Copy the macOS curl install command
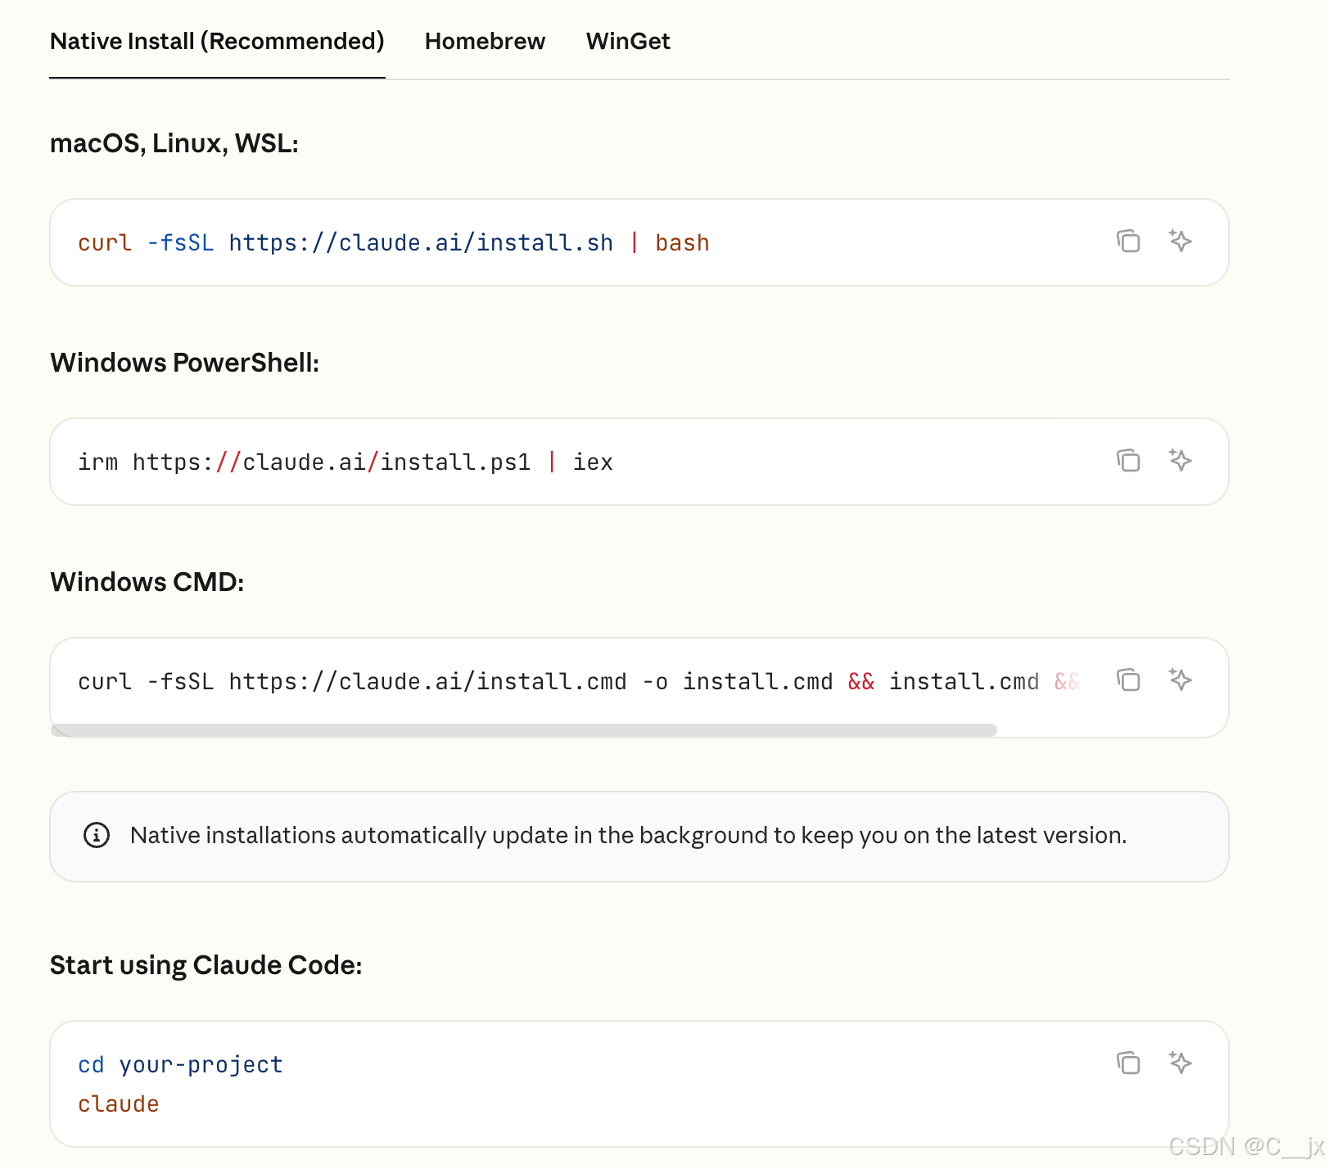This screenshot has height=1169, width=1328. click(1128, 241)
